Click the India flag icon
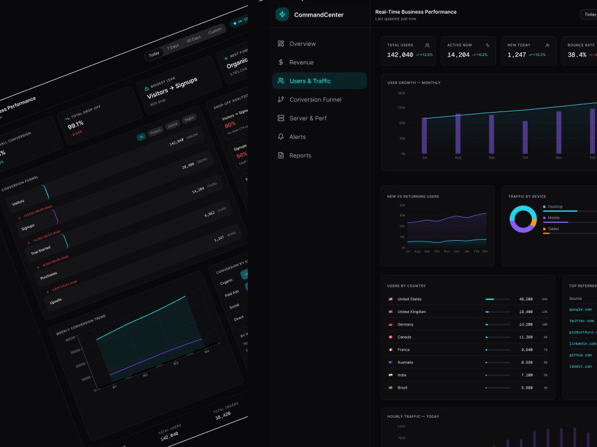Viewport: 597px width, 447px height. coord(390,375)
